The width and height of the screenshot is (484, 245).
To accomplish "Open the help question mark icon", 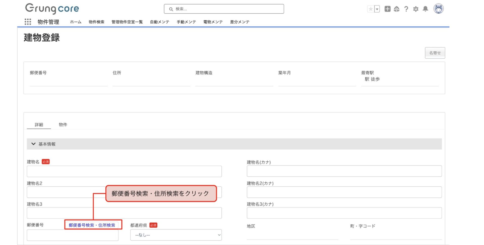I will (x=406, y=9).
